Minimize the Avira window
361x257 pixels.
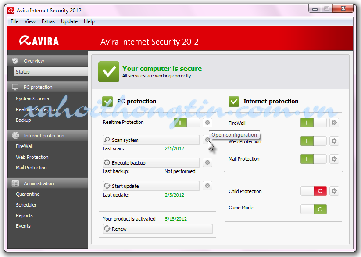[315, 9]
